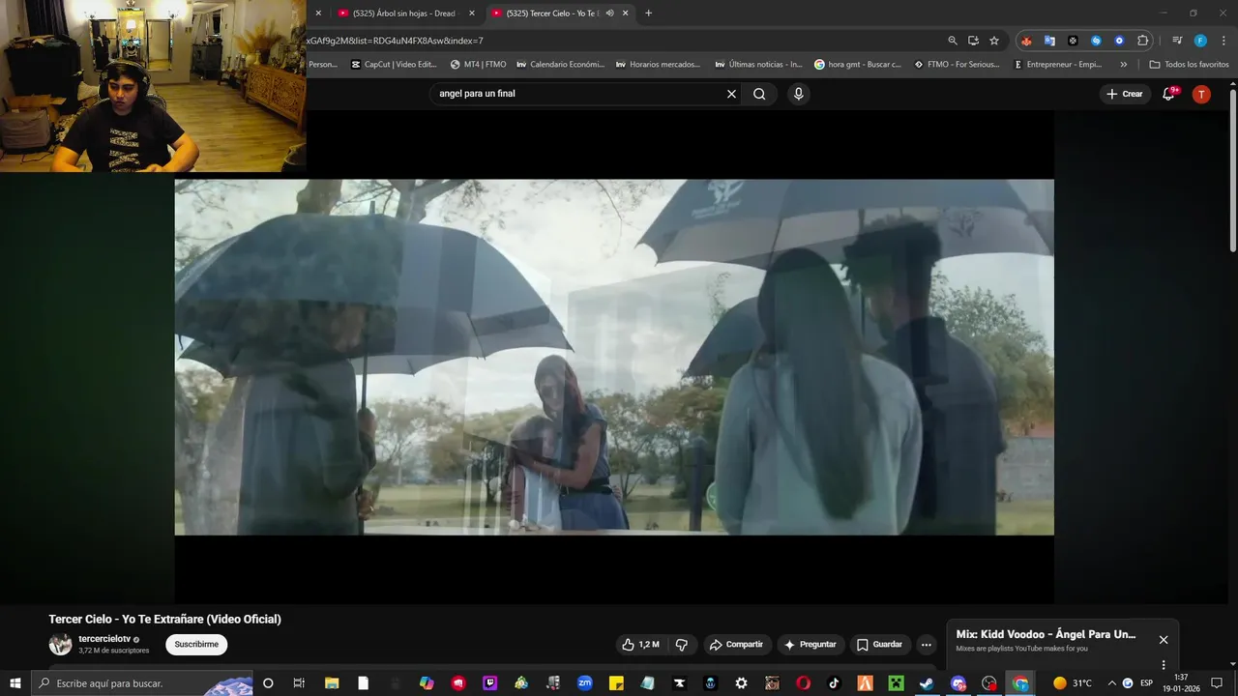The width and height of the screenshot is (1238, 696).
Task: Click the Windows taskbar search box
Action: pos(142,683)
